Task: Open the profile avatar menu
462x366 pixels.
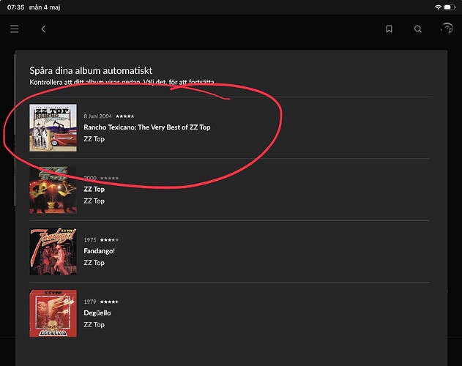Action: coord(447,29)
